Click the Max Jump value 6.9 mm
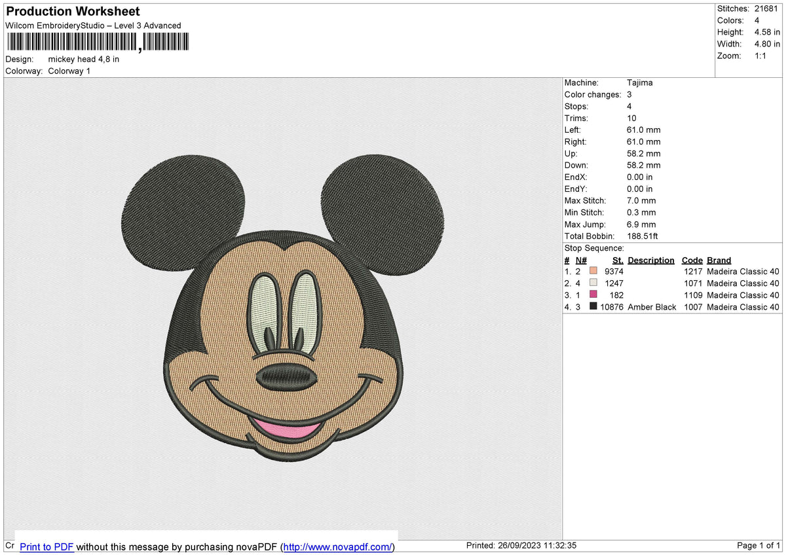This screenshot has width=786, height=555. [641, 224]
